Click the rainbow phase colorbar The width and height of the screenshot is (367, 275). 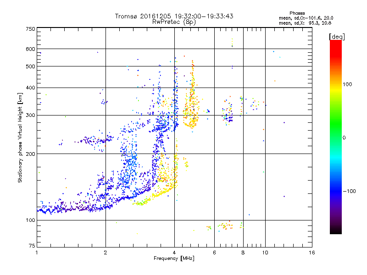coord(336,137)
